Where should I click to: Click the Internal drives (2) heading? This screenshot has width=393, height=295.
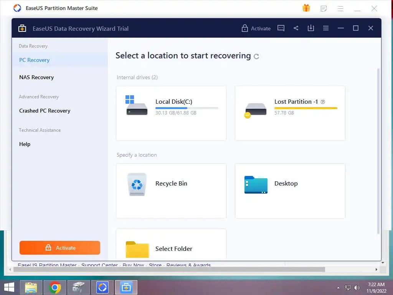137,77
